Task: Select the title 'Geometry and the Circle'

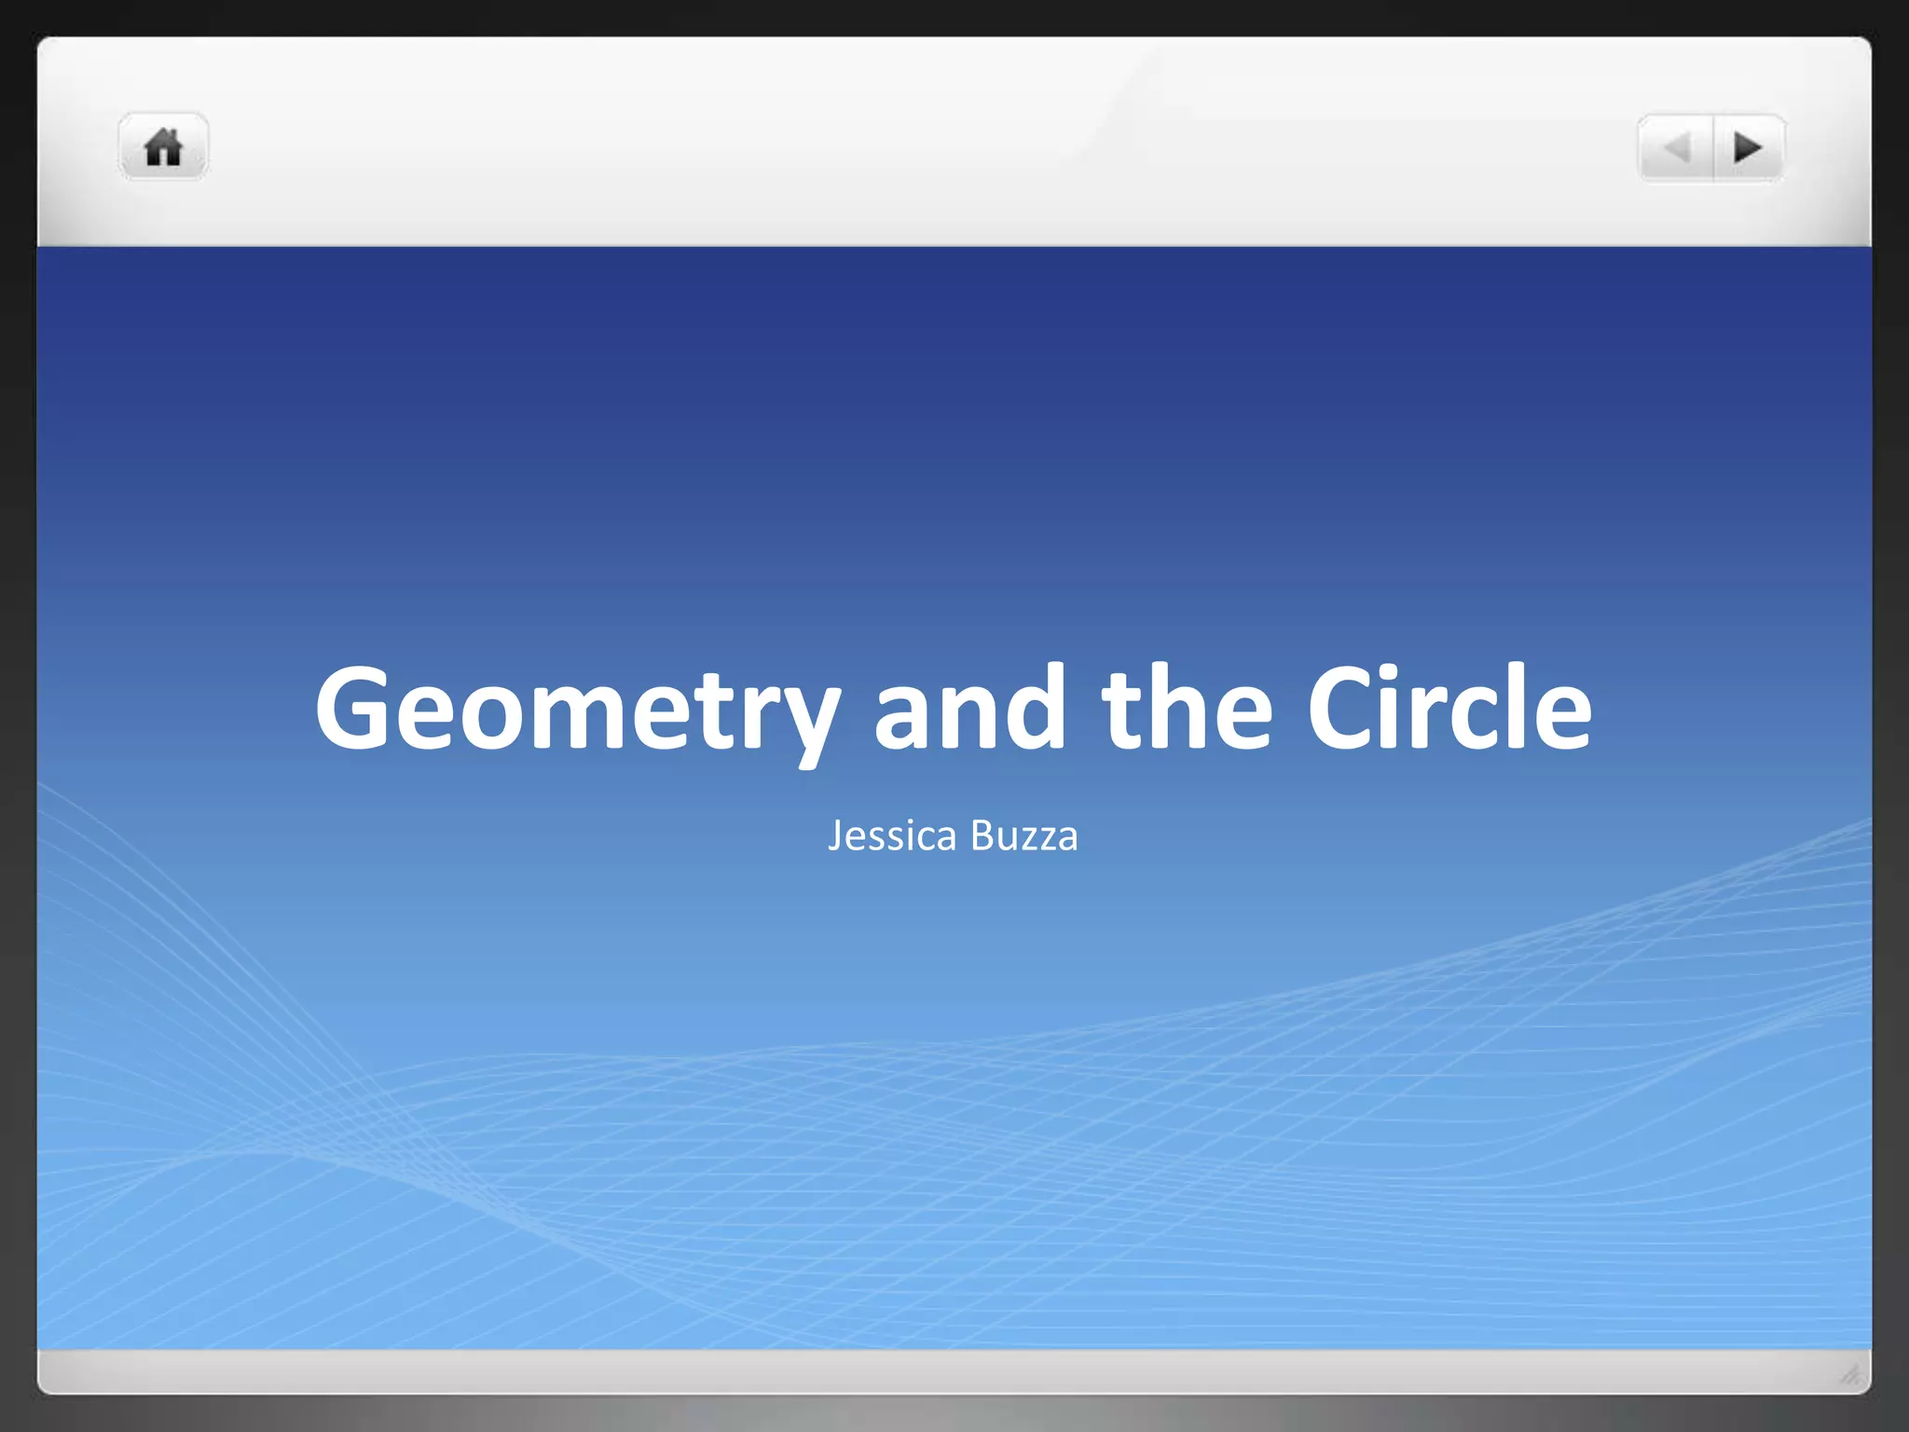Action: point(953,707)
